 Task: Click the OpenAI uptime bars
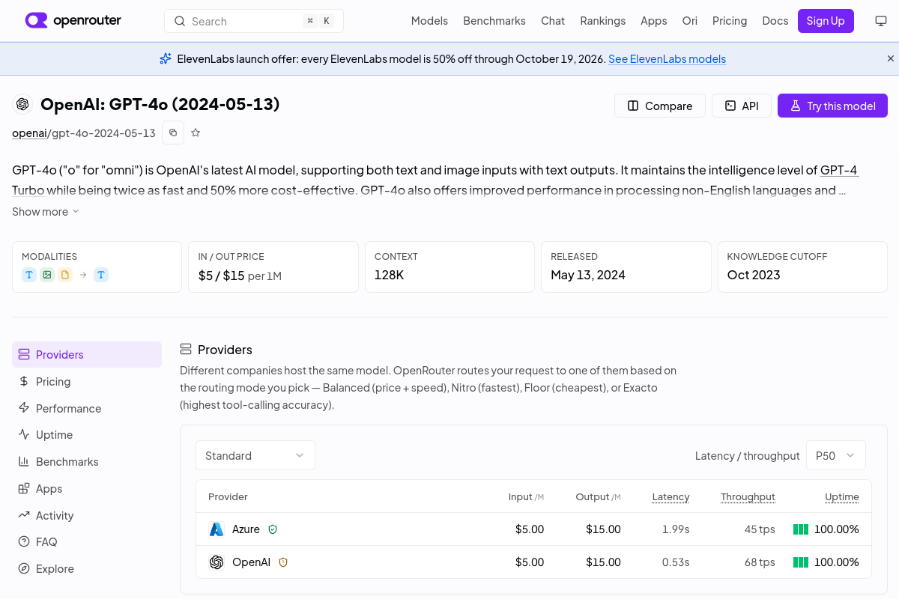pos(801,562)
